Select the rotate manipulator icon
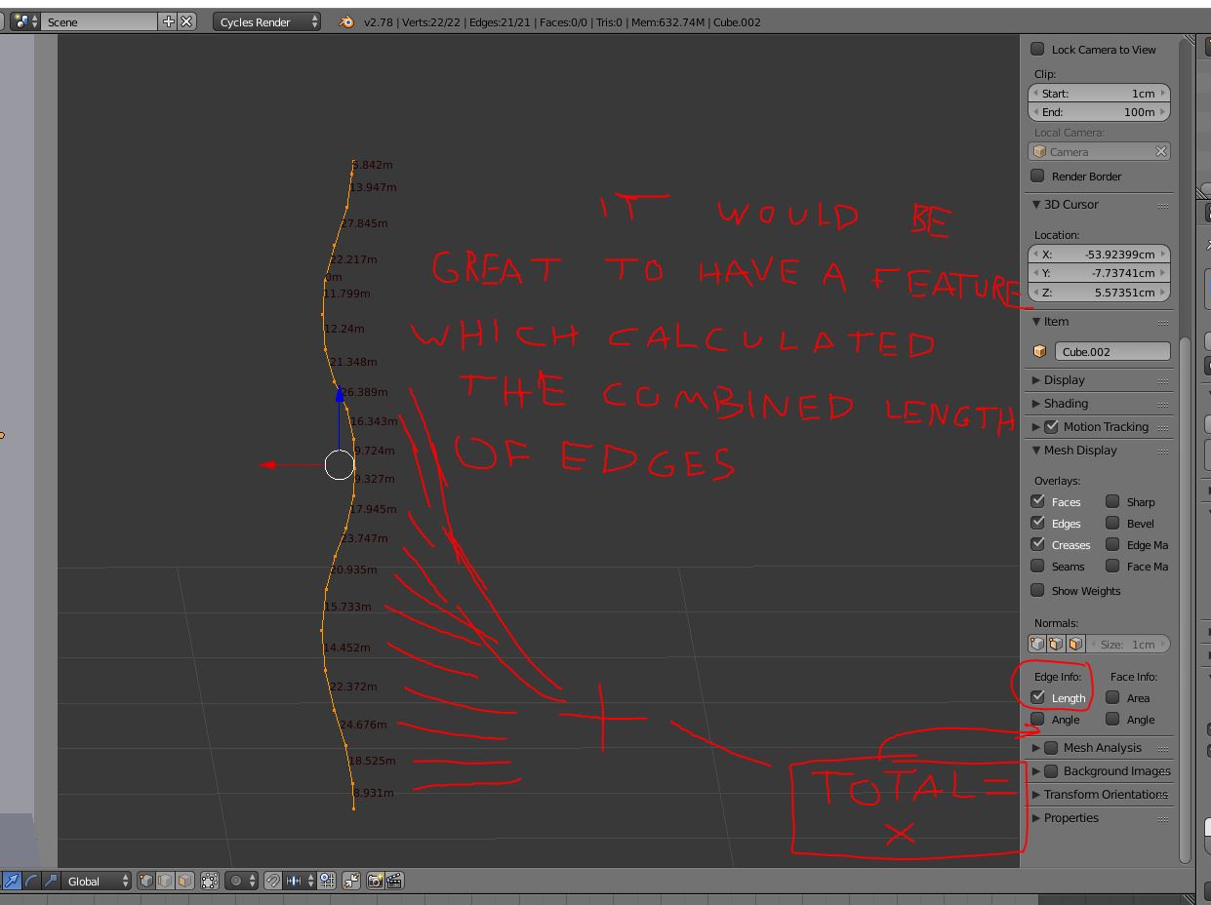Viewport: 1211px width, 905px height. coord(32,881)
